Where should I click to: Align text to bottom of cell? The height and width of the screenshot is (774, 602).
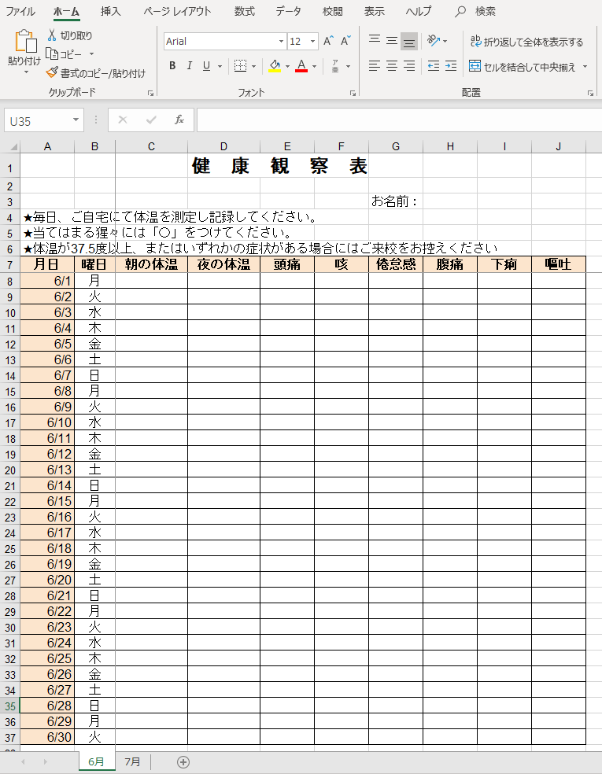pyautogui.click(x=409, y=42)
